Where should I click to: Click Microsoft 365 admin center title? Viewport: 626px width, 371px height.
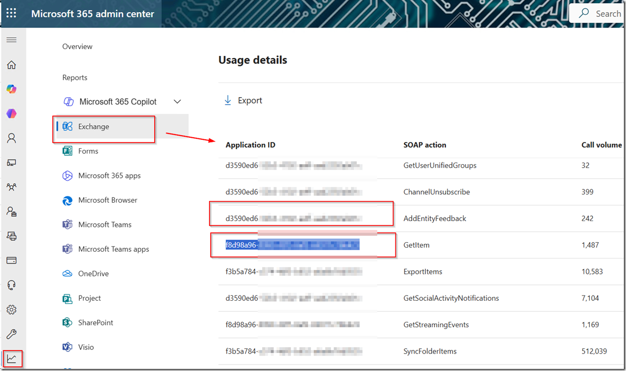pos(92,14)
